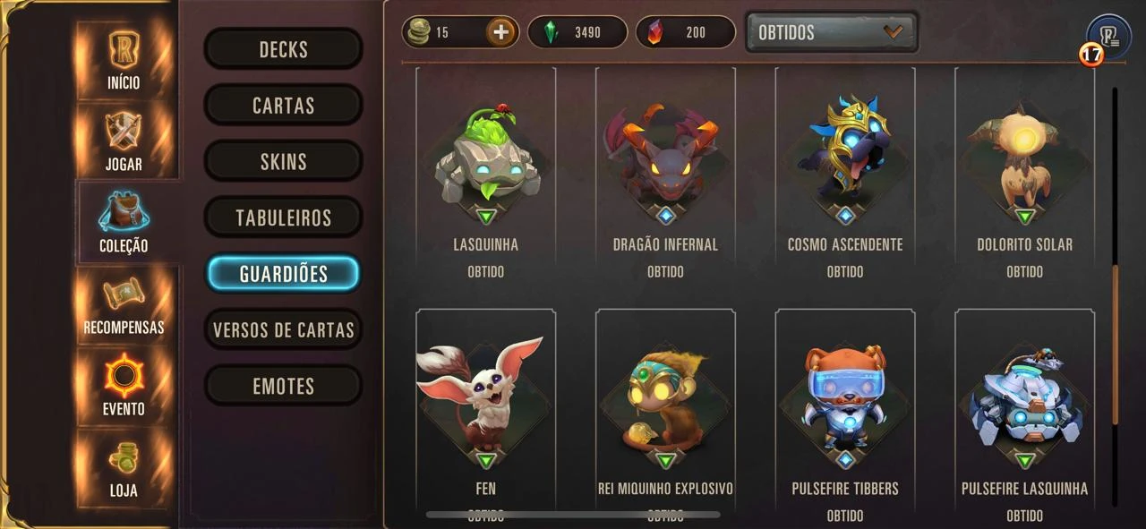1146x529 pixels.
Task: Switch to Cartas tab
Action: 284,106
